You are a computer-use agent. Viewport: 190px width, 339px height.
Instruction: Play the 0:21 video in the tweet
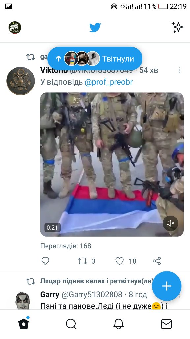click(112, 165)
